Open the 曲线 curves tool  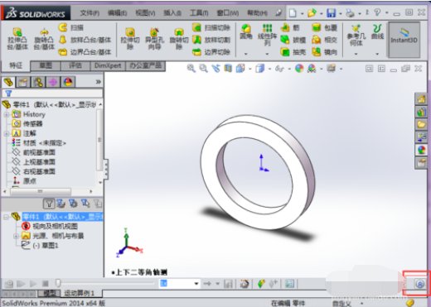[x=377, y=31]
